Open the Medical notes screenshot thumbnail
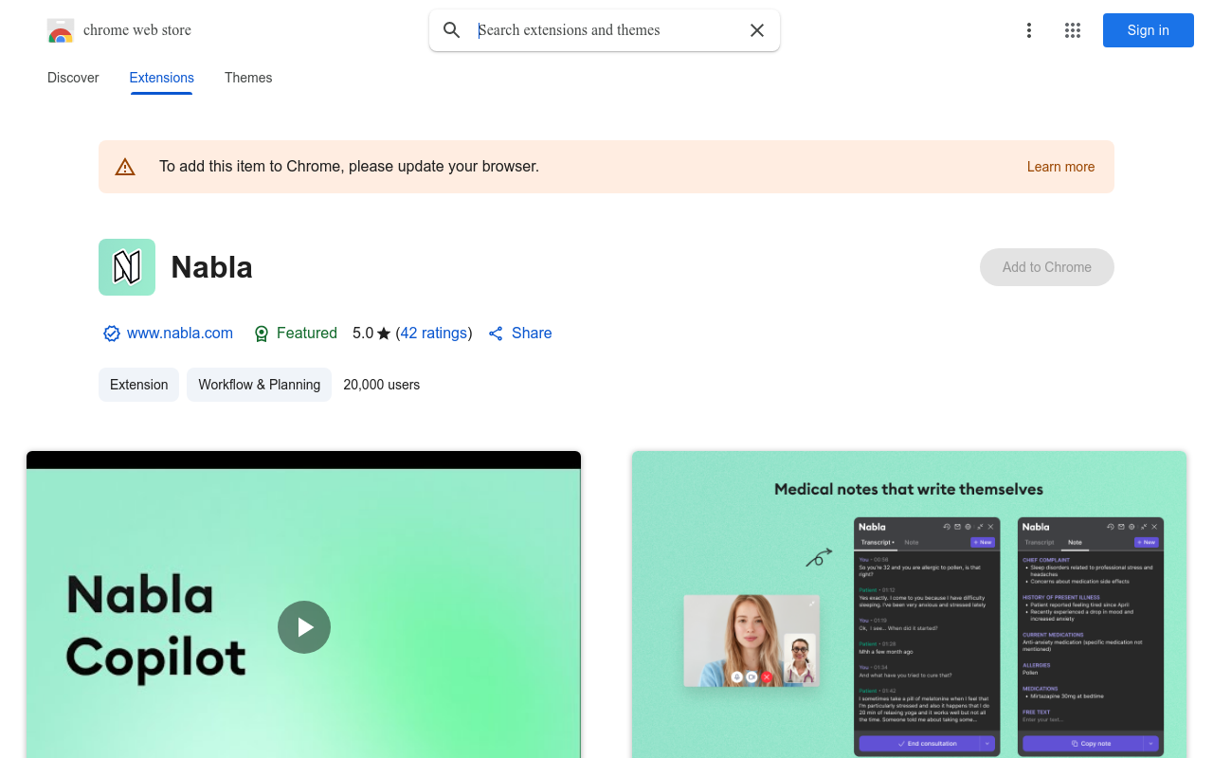This screenshot has height=758, width=1213. click(909, 605)
